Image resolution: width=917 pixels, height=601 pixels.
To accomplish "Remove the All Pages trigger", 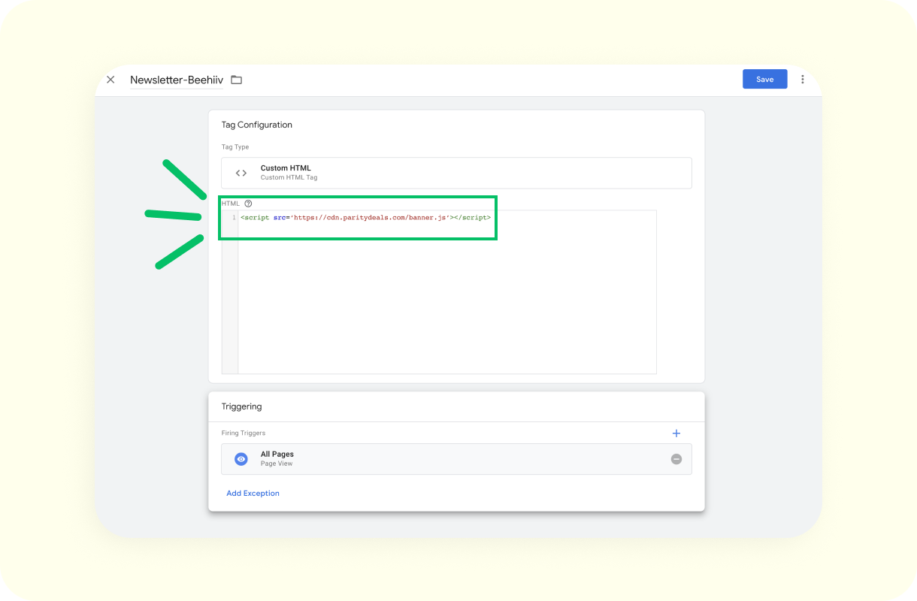I will 676,459.
